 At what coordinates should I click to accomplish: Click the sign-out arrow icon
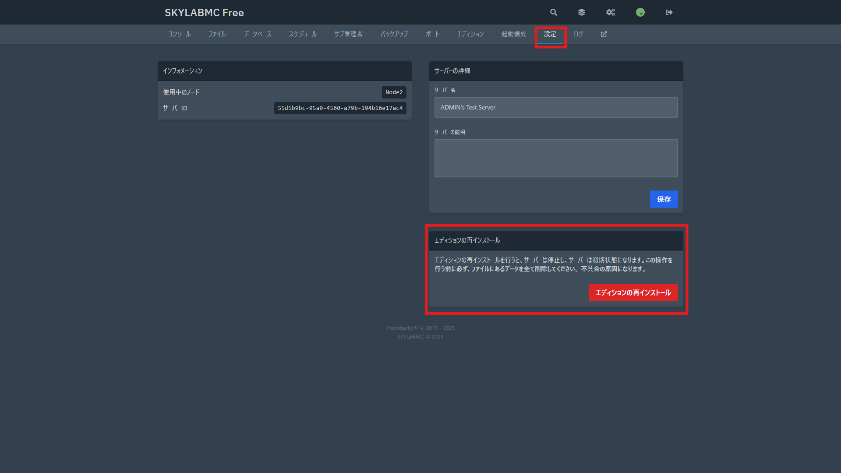(x=669, y=12)
